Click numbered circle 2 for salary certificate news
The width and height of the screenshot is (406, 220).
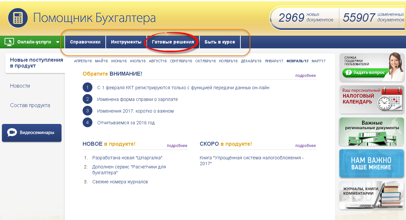(x=88, y=99)
